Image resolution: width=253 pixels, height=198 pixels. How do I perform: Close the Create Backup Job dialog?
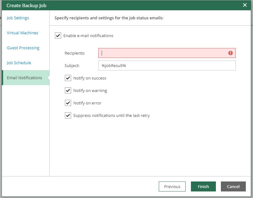click(245, 5)
